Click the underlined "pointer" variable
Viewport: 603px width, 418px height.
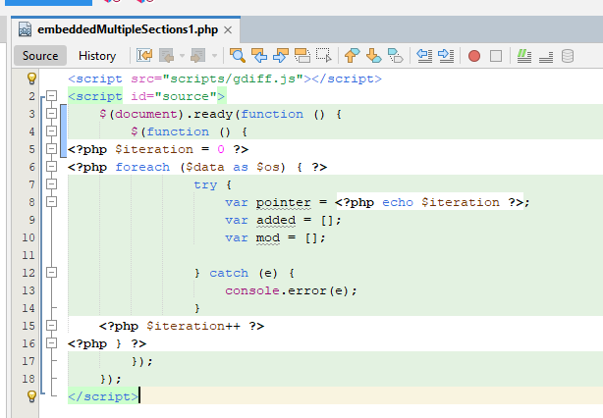point(284,202)
